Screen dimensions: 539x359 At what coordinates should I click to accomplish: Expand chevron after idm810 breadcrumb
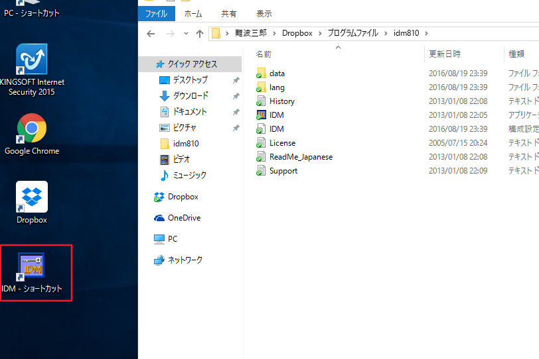tap(426, 33)
